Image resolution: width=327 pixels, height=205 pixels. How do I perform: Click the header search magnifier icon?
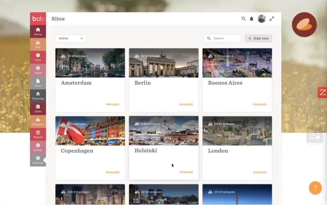tap(243, 18)
